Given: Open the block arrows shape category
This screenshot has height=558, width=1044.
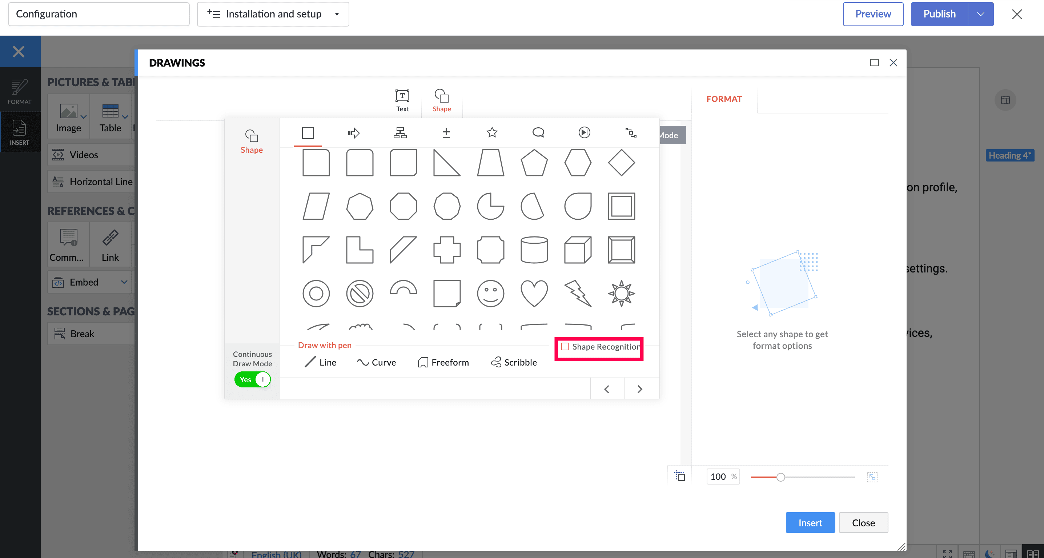Looking at the screenshot, I should click(x=353, y=133).
